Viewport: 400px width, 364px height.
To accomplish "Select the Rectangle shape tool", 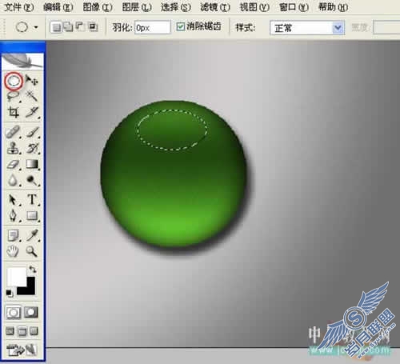I will point(33,215).
